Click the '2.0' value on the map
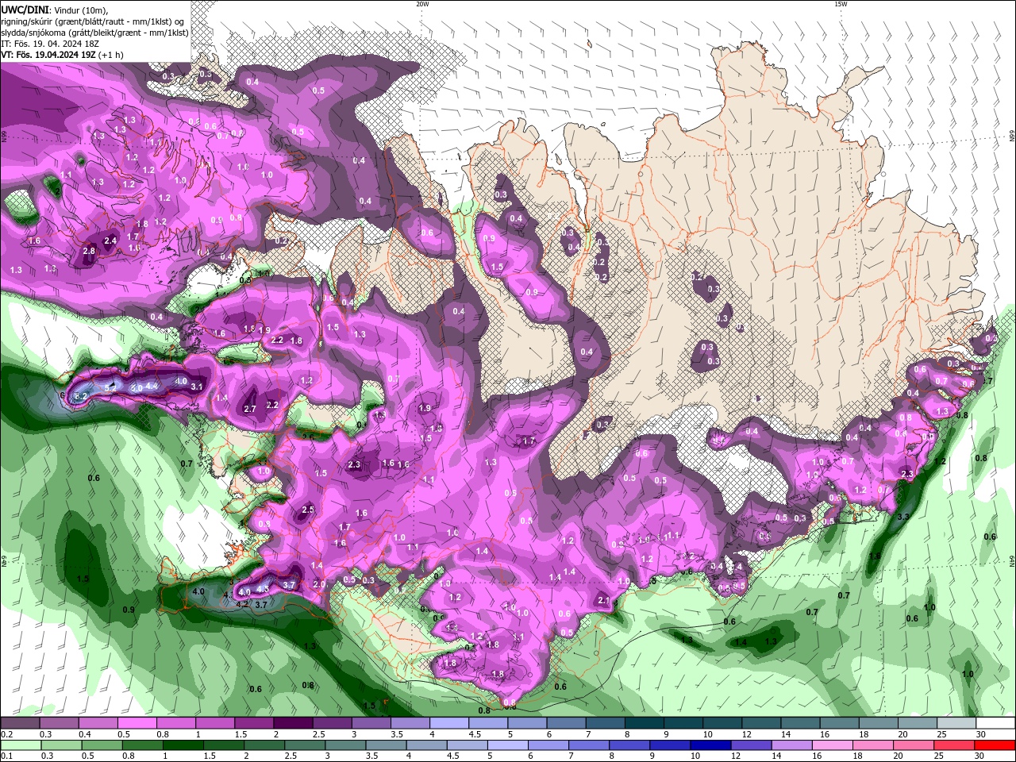The height and width of the screenshot is (762, 1016). point(319,584)
